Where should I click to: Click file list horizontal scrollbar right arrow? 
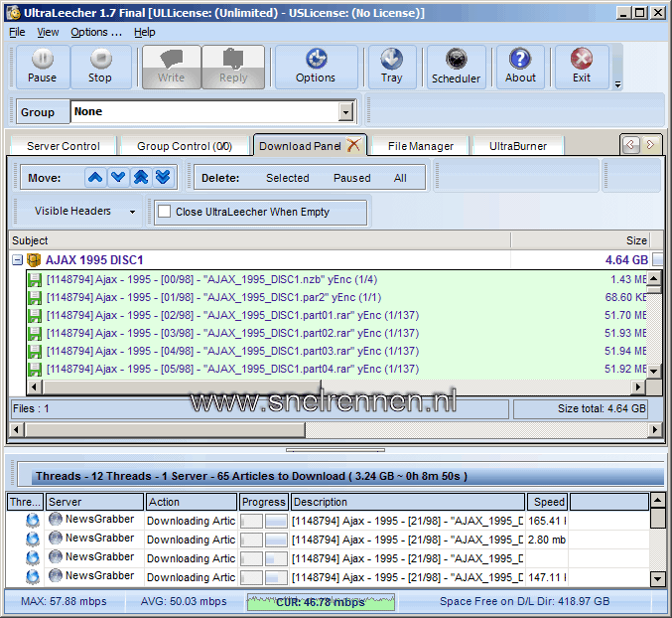(x=638, y=387)
